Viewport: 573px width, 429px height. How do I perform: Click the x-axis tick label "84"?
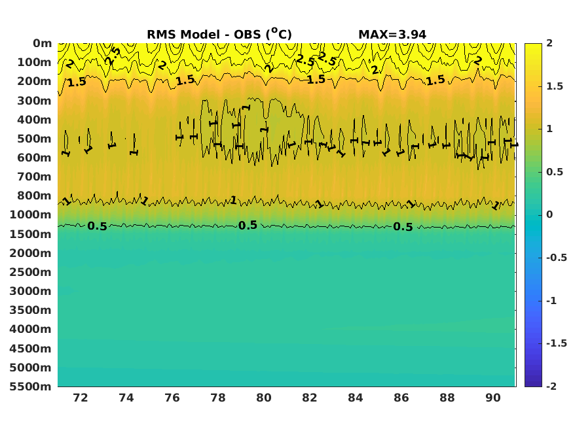(x=356, y=398)
